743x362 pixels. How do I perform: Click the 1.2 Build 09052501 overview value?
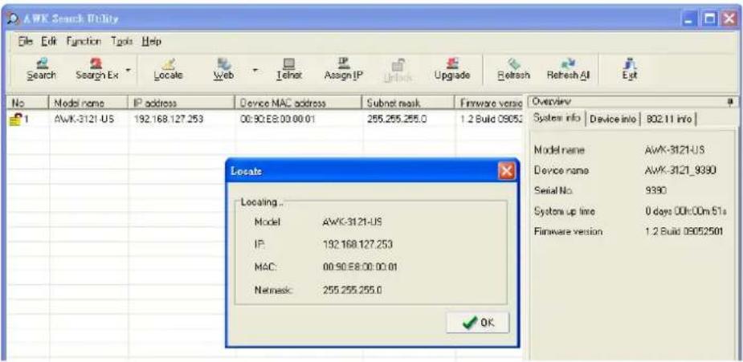(684, 232)
